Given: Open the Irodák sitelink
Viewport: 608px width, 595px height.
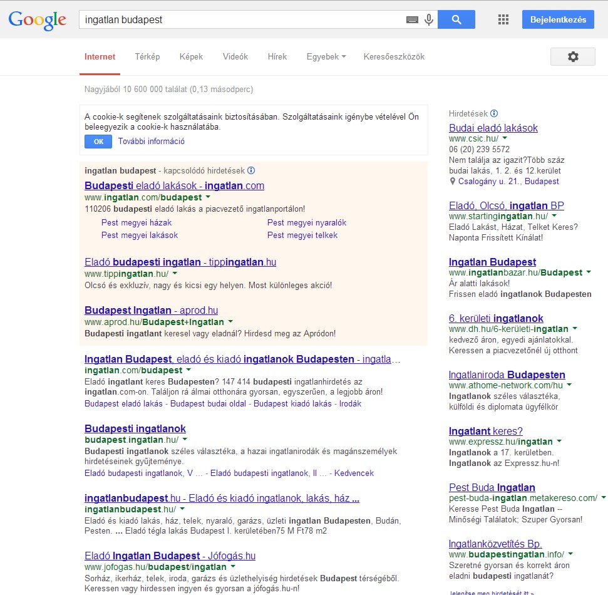Looking at the screenshot, I should (x=350, y=403).
